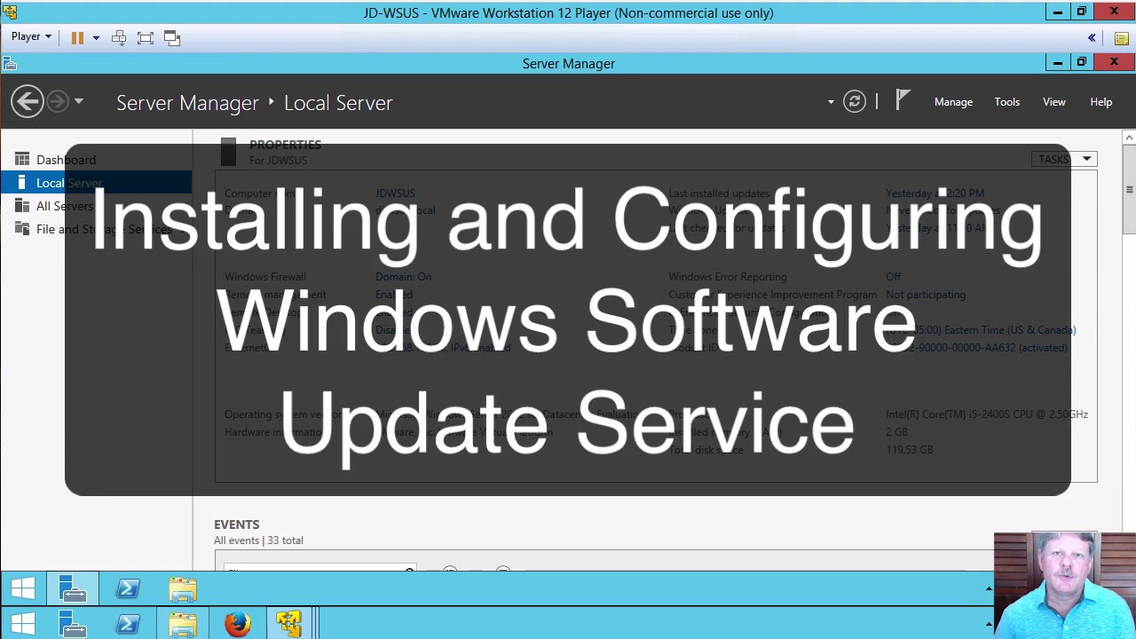Open the Help menu
Screen dimensions: 1136x639
1101,102
